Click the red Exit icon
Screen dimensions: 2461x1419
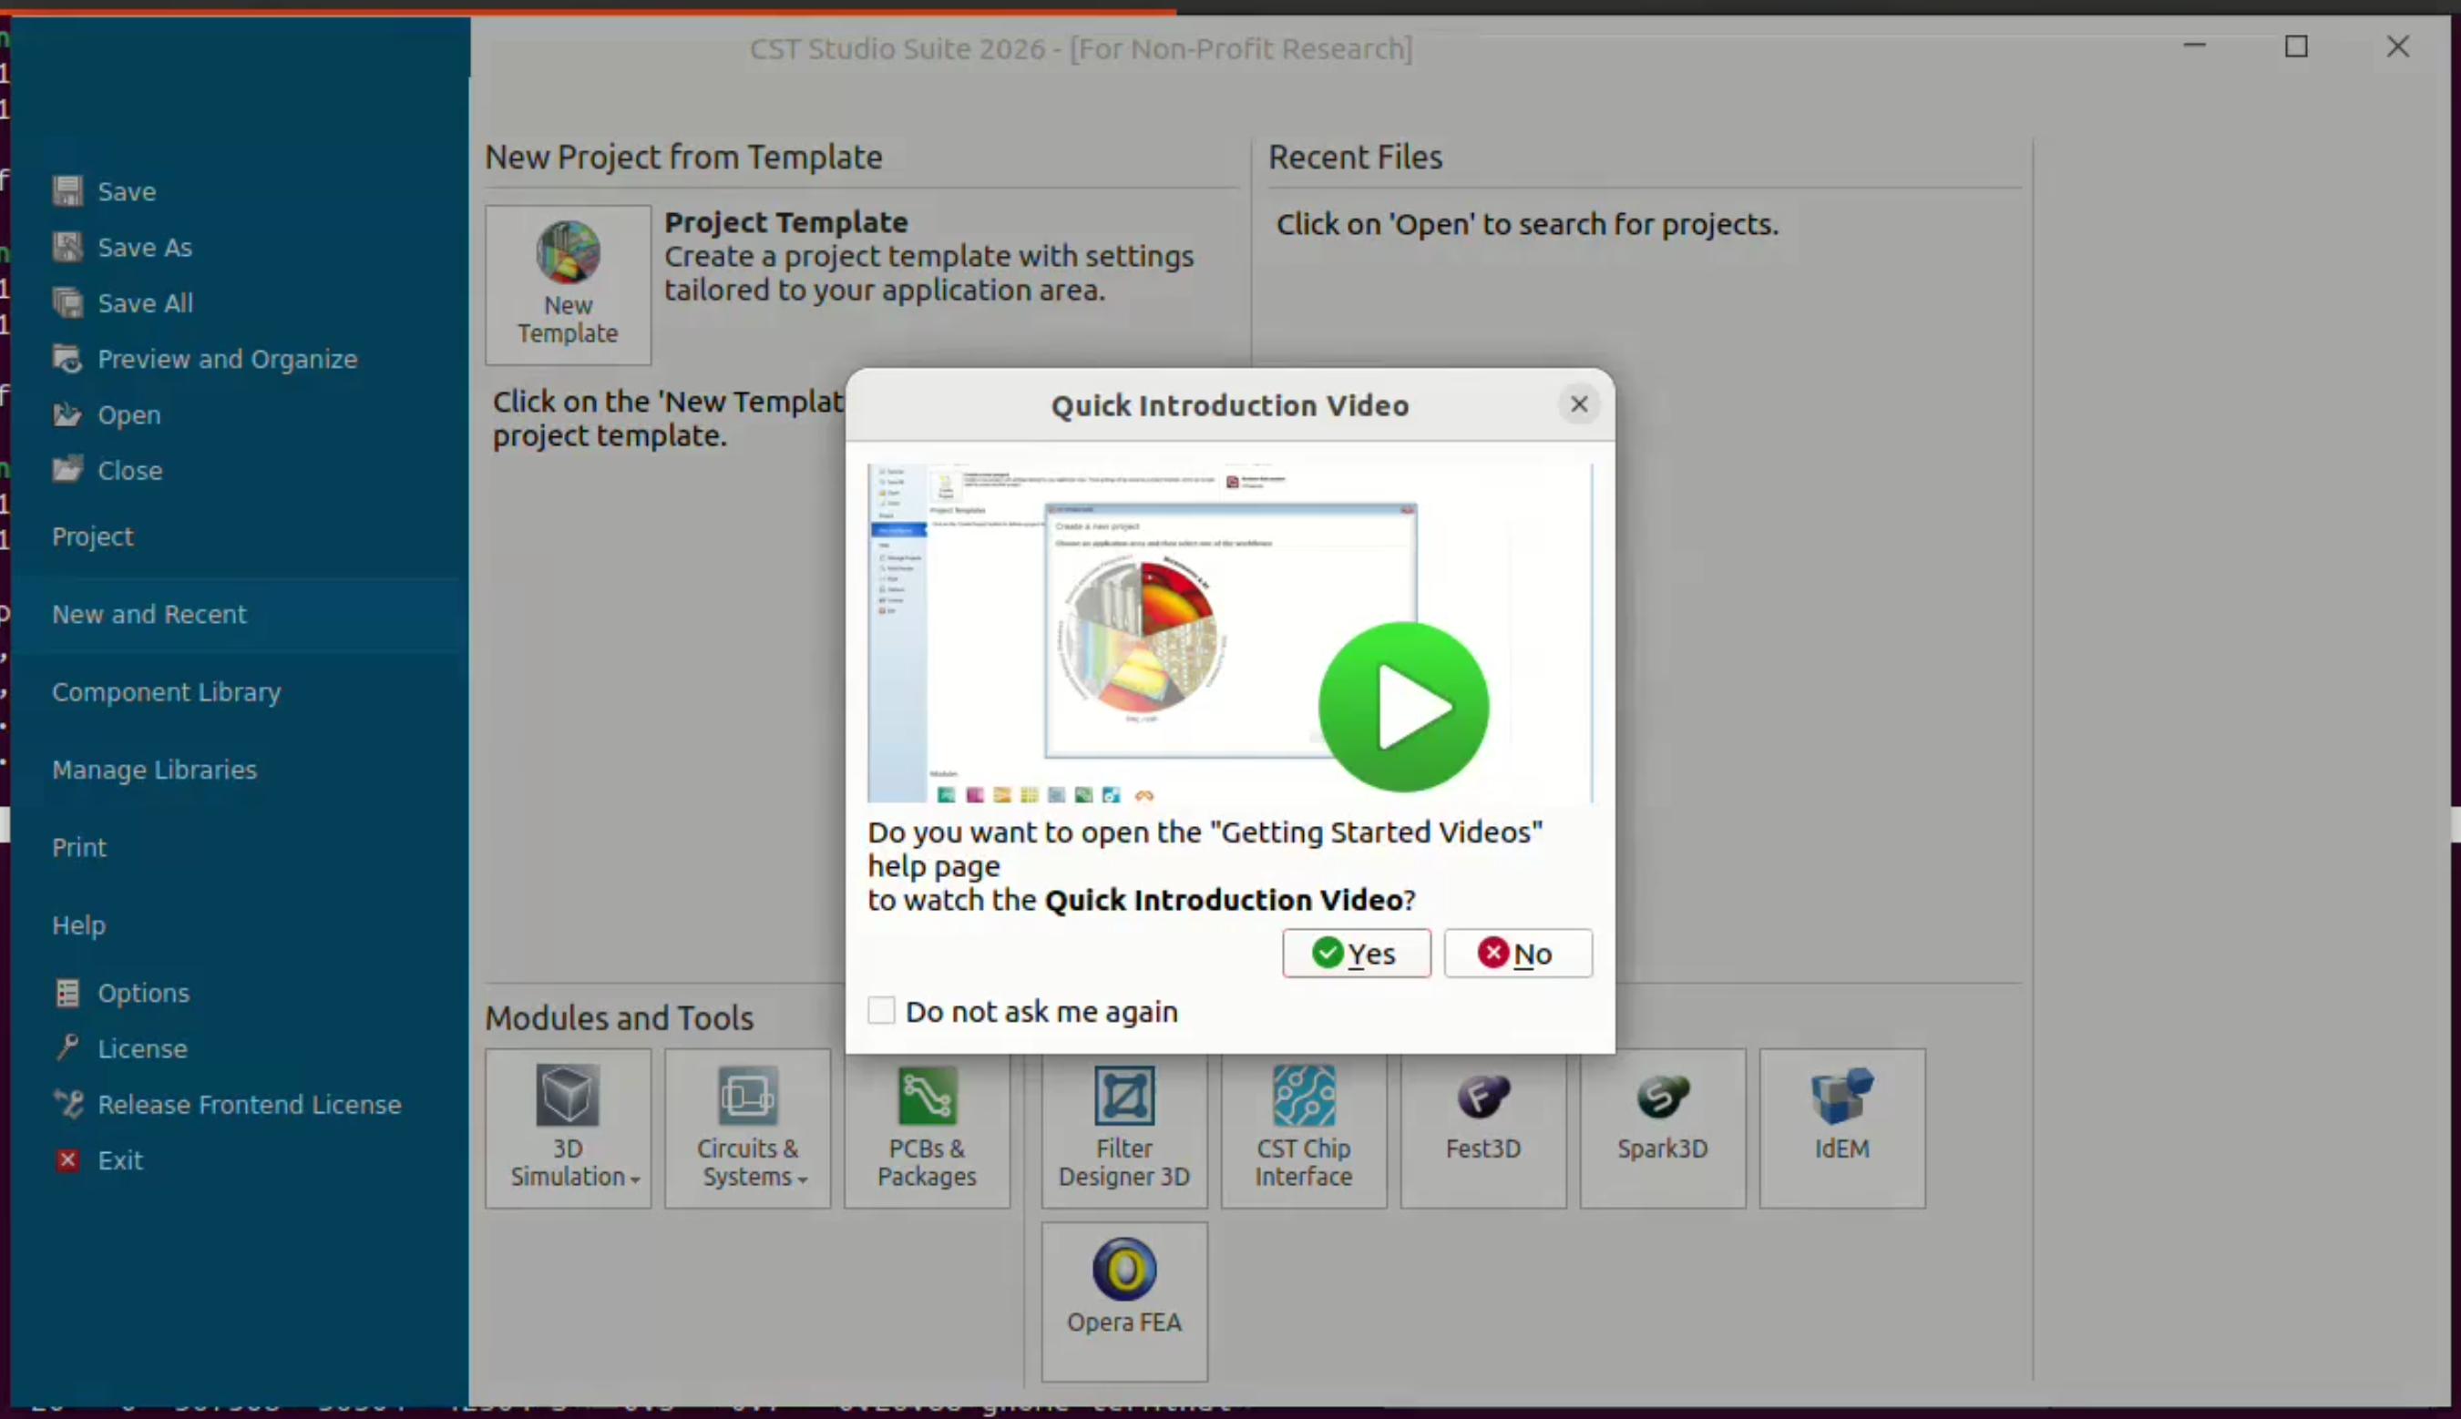click(x=67, y=1159)
